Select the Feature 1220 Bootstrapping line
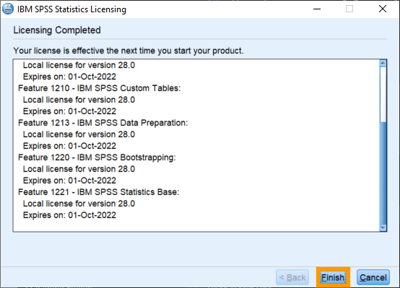This screenshot has height=288, width=400. click(x=97, y=157)
